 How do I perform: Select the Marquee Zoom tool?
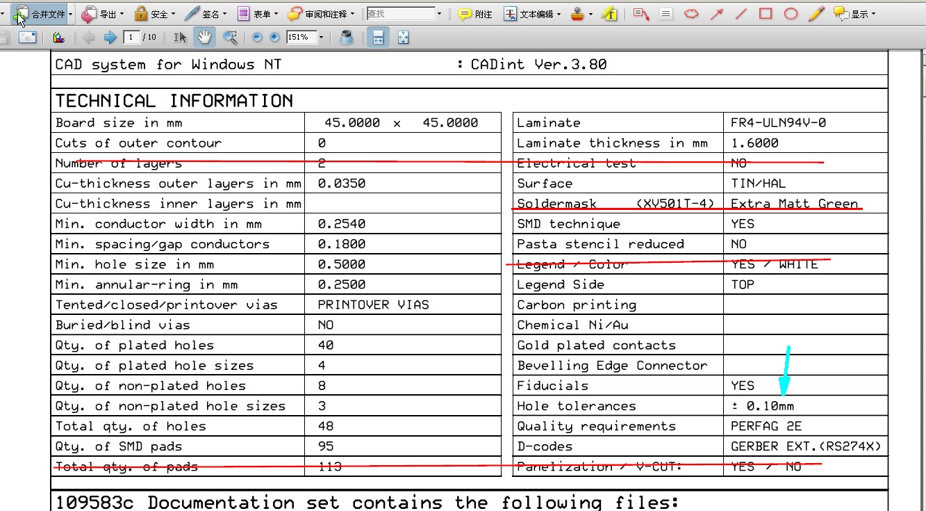pos(230,38)
